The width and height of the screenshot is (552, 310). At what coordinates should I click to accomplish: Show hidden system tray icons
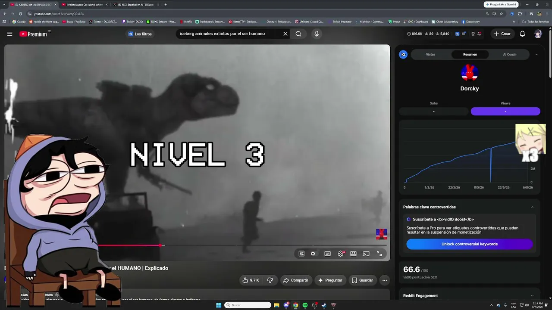(492, 305)
